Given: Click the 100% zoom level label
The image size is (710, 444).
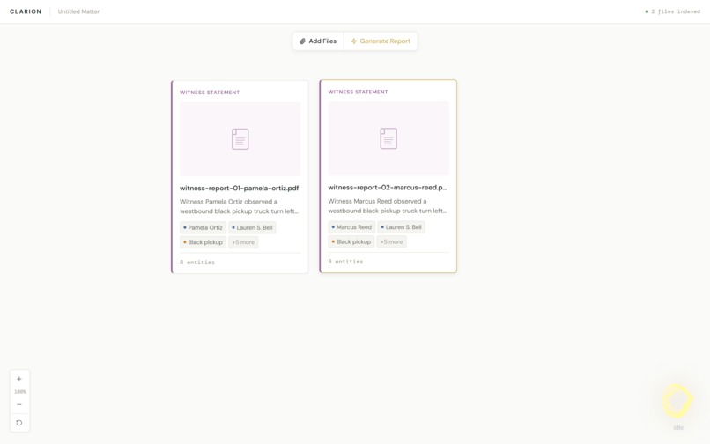Looking at the screenshot, I should [20, 392].
